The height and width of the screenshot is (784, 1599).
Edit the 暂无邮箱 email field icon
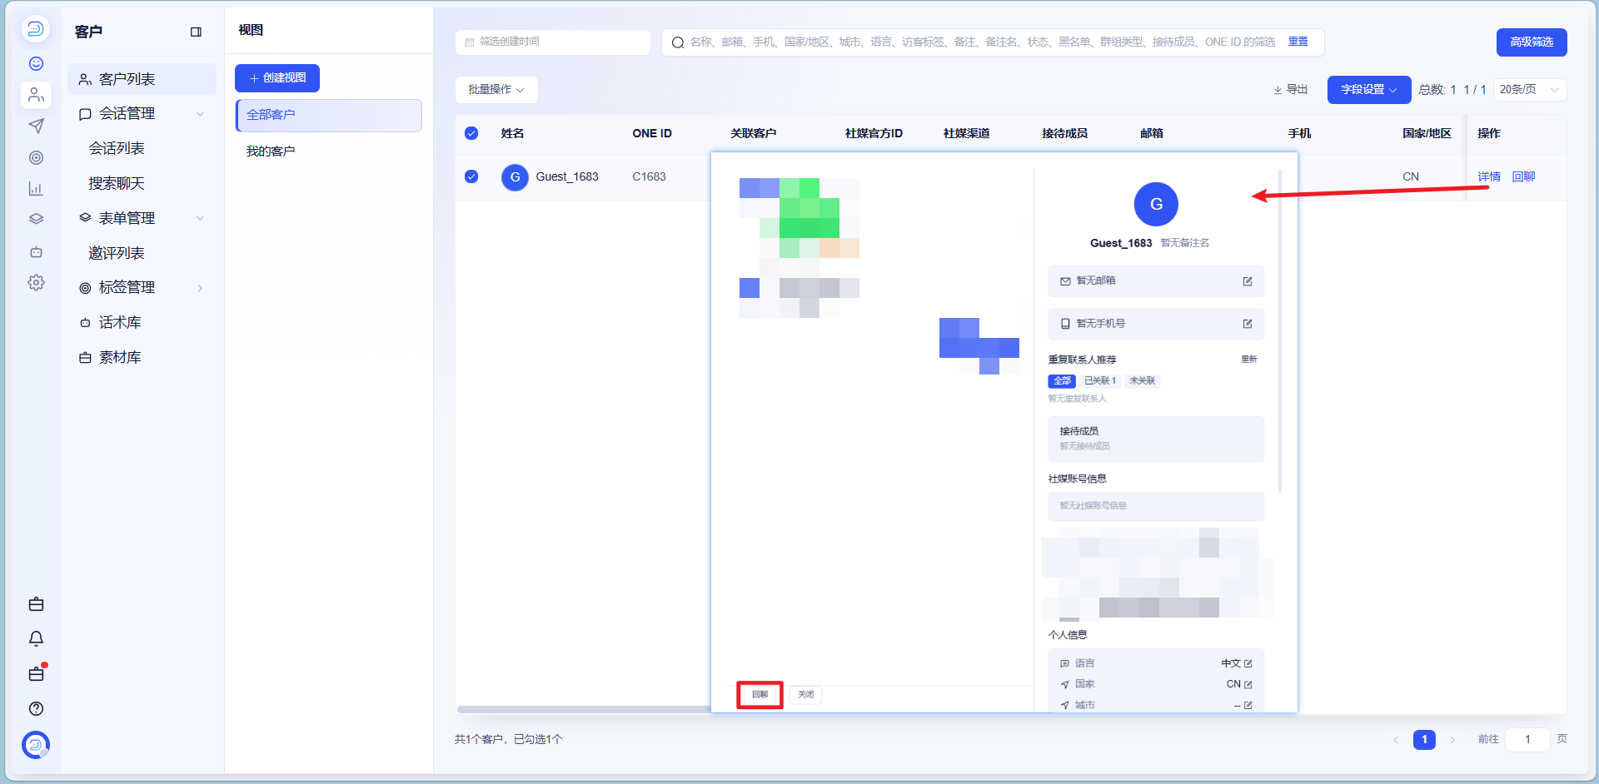pyautogui.click(x=1248, y=281)
